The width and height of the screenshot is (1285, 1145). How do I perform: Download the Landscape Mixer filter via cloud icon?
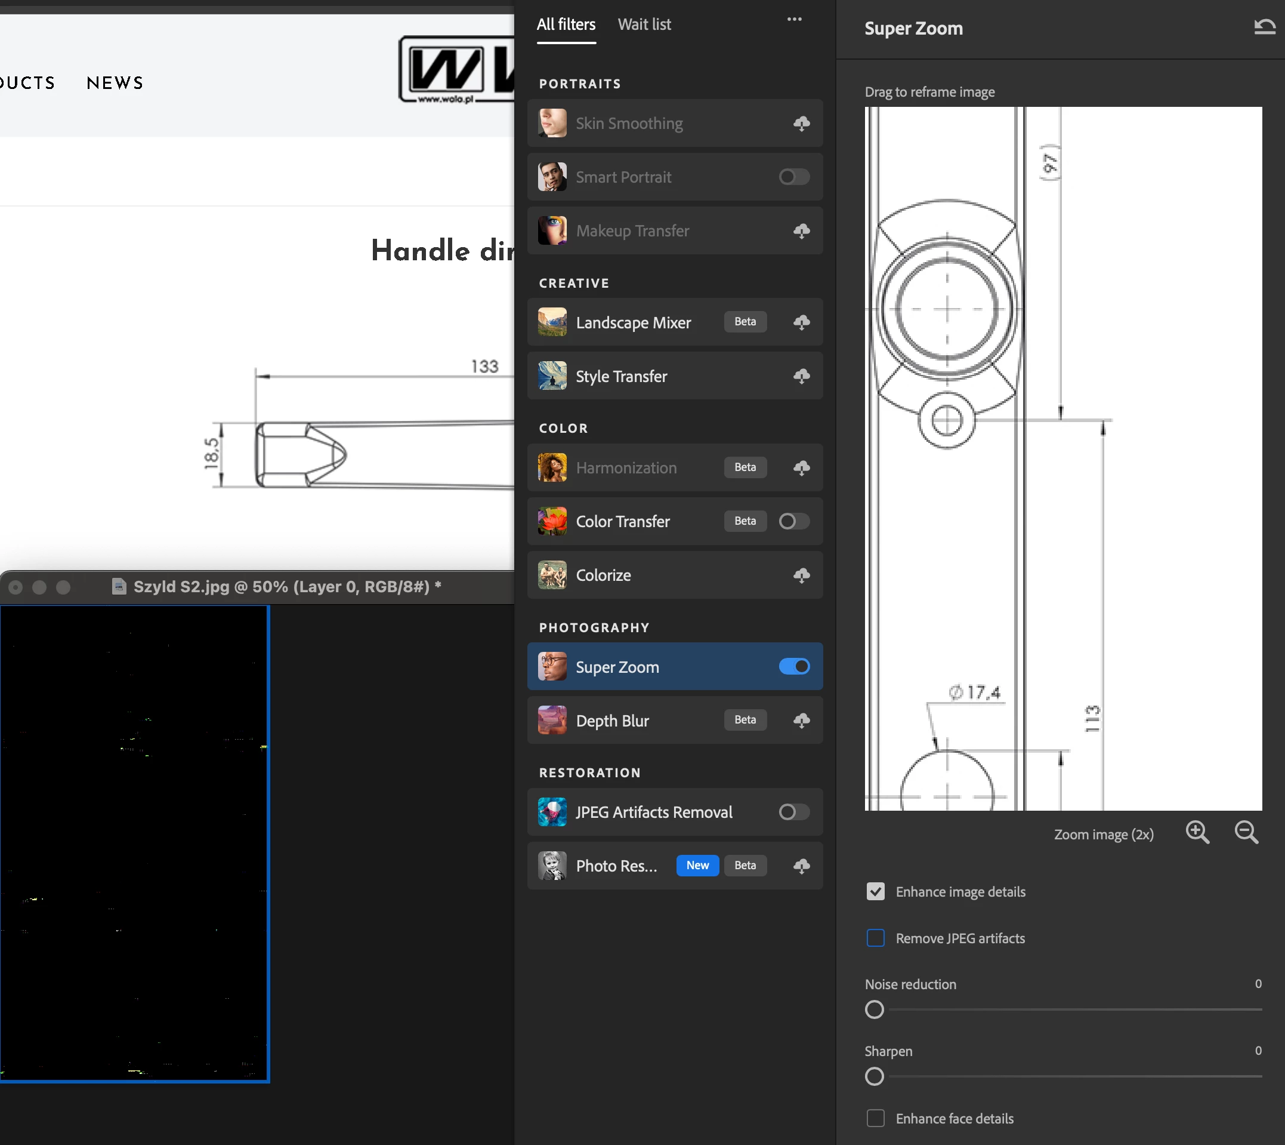802,322
